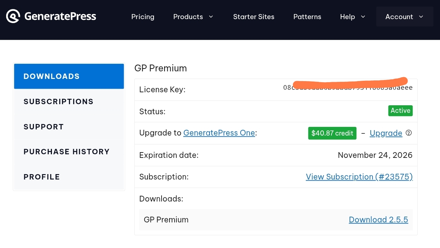Open the Starter Sites page

[x=254, y=17]
